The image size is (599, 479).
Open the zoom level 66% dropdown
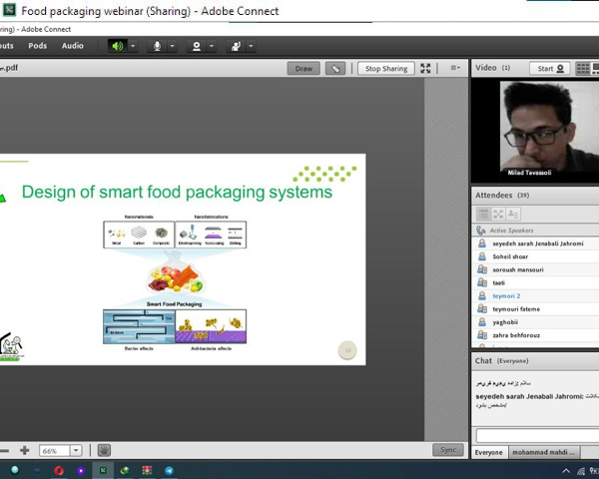pos(76,451)
